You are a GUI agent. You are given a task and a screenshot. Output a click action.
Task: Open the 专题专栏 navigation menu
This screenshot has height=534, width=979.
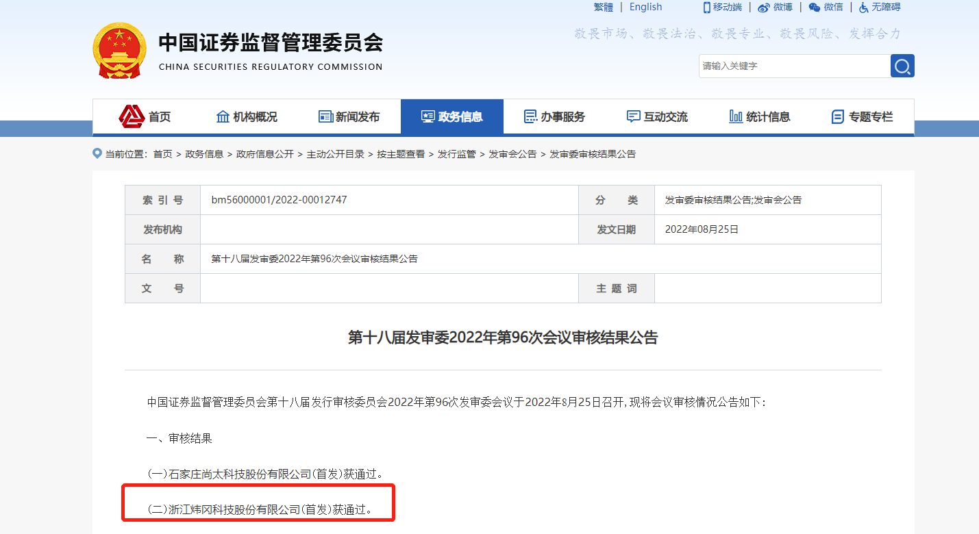(x=871, y=117)
